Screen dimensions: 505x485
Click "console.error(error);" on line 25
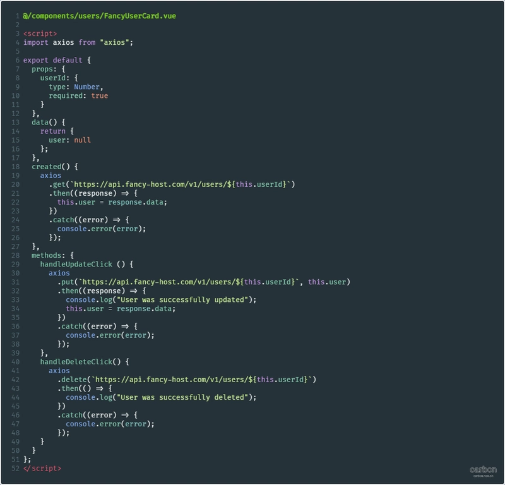(x=102, y=229)
